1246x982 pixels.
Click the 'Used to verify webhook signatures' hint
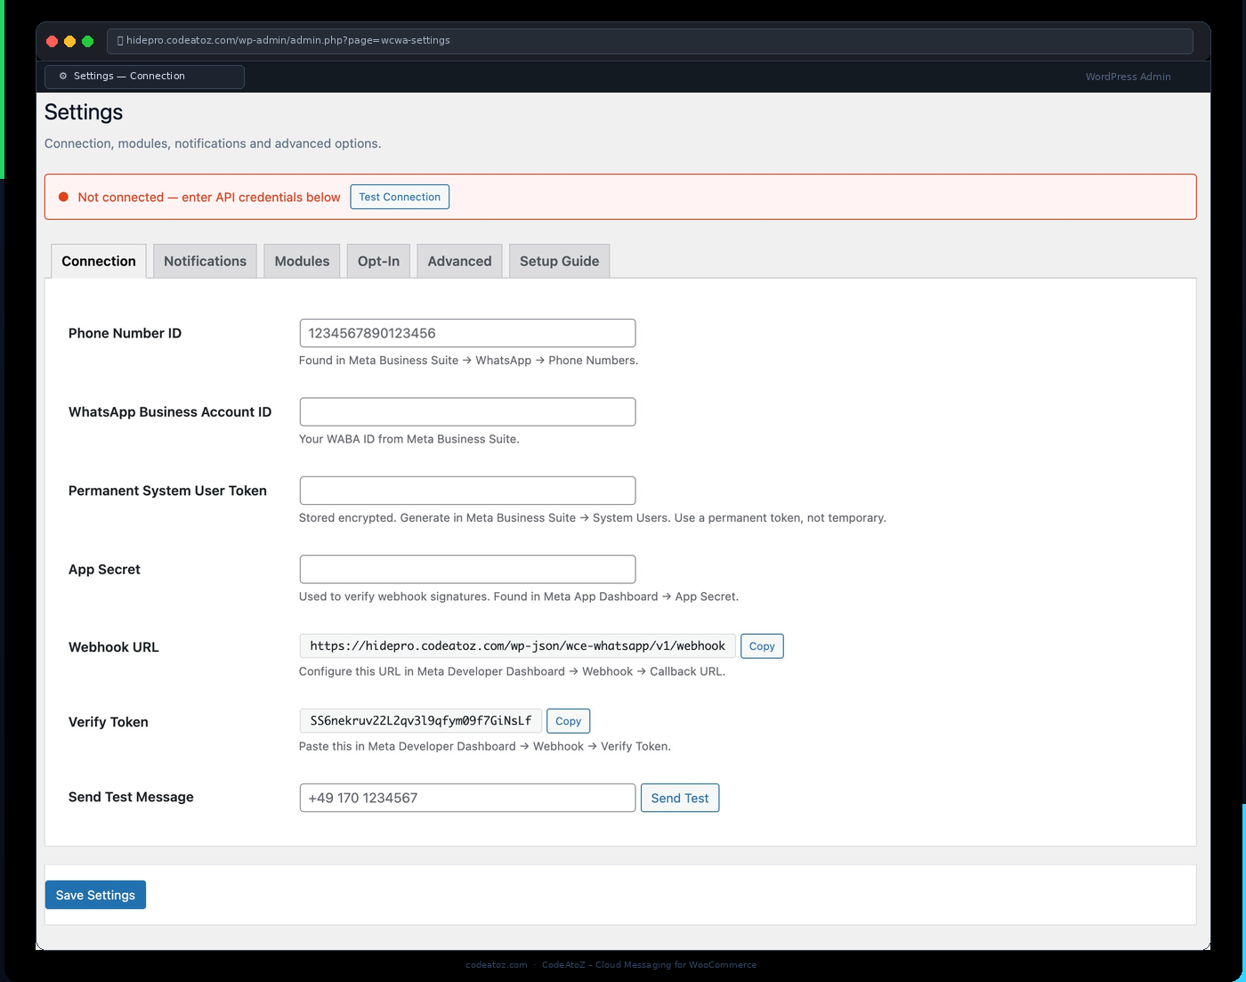tap(519, 597)
